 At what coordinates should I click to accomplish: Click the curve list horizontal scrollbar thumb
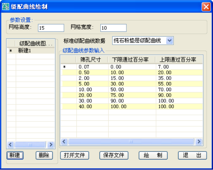point(30,145)
